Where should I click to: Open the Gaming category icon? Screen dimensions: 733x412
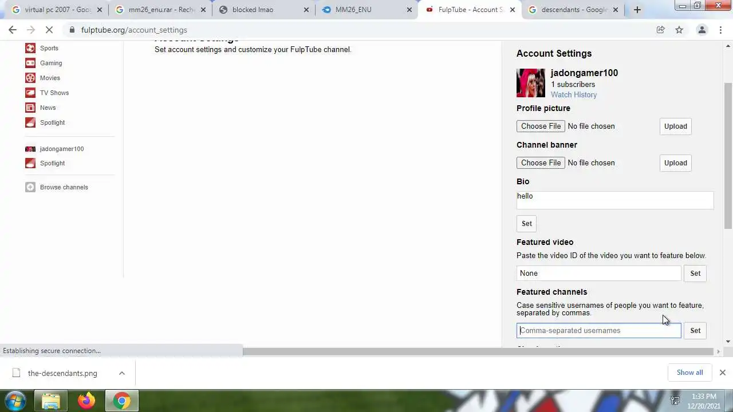30,63
